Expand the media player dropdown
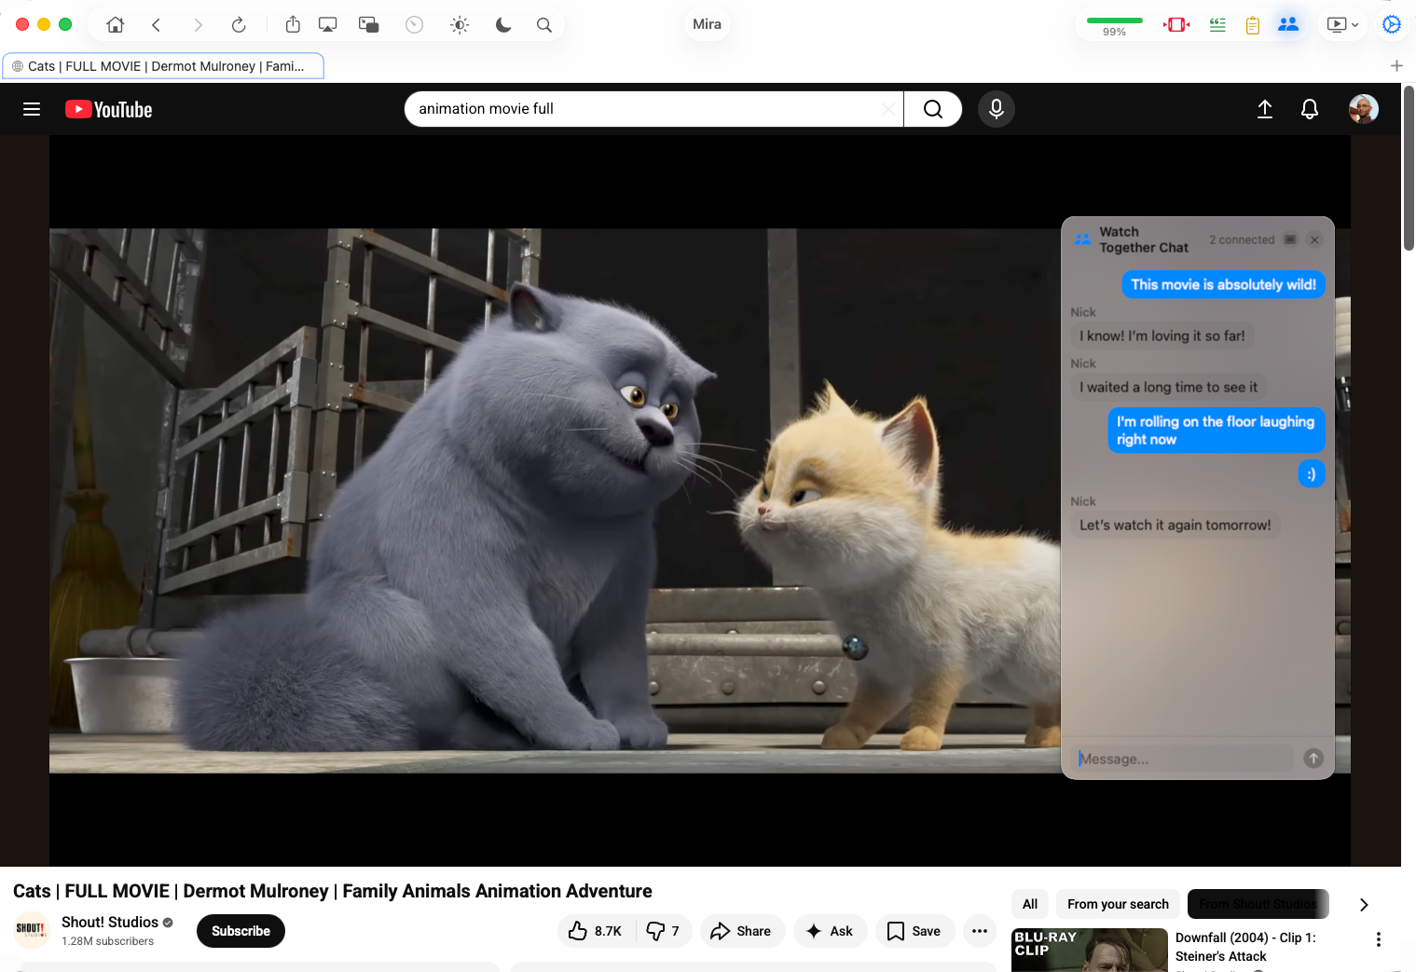 [x=1343, y=25]
